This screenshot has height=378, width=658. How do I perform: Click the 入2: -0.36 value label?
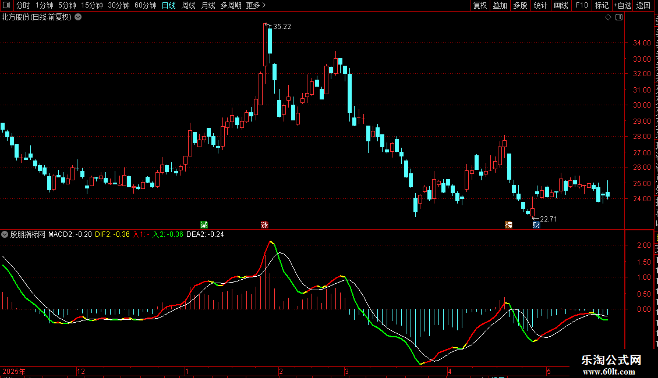(168, 234)
